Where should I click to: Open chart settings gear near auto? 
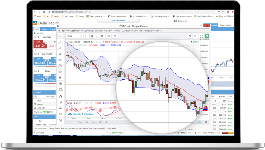(x=206, y=122)
